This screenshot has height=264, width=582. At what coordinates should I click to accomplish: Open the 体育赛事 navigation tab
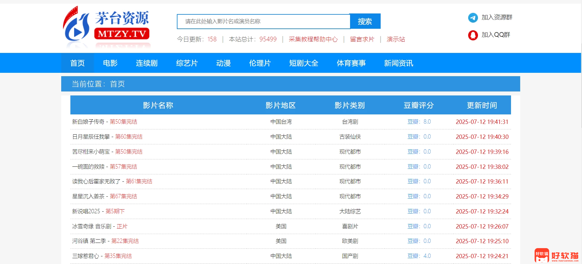pos(351,63)
